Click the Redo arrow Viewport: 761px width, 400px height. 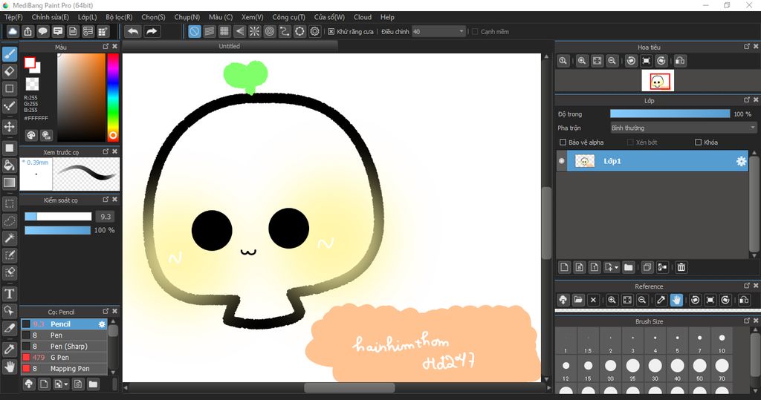pos(152,31)
